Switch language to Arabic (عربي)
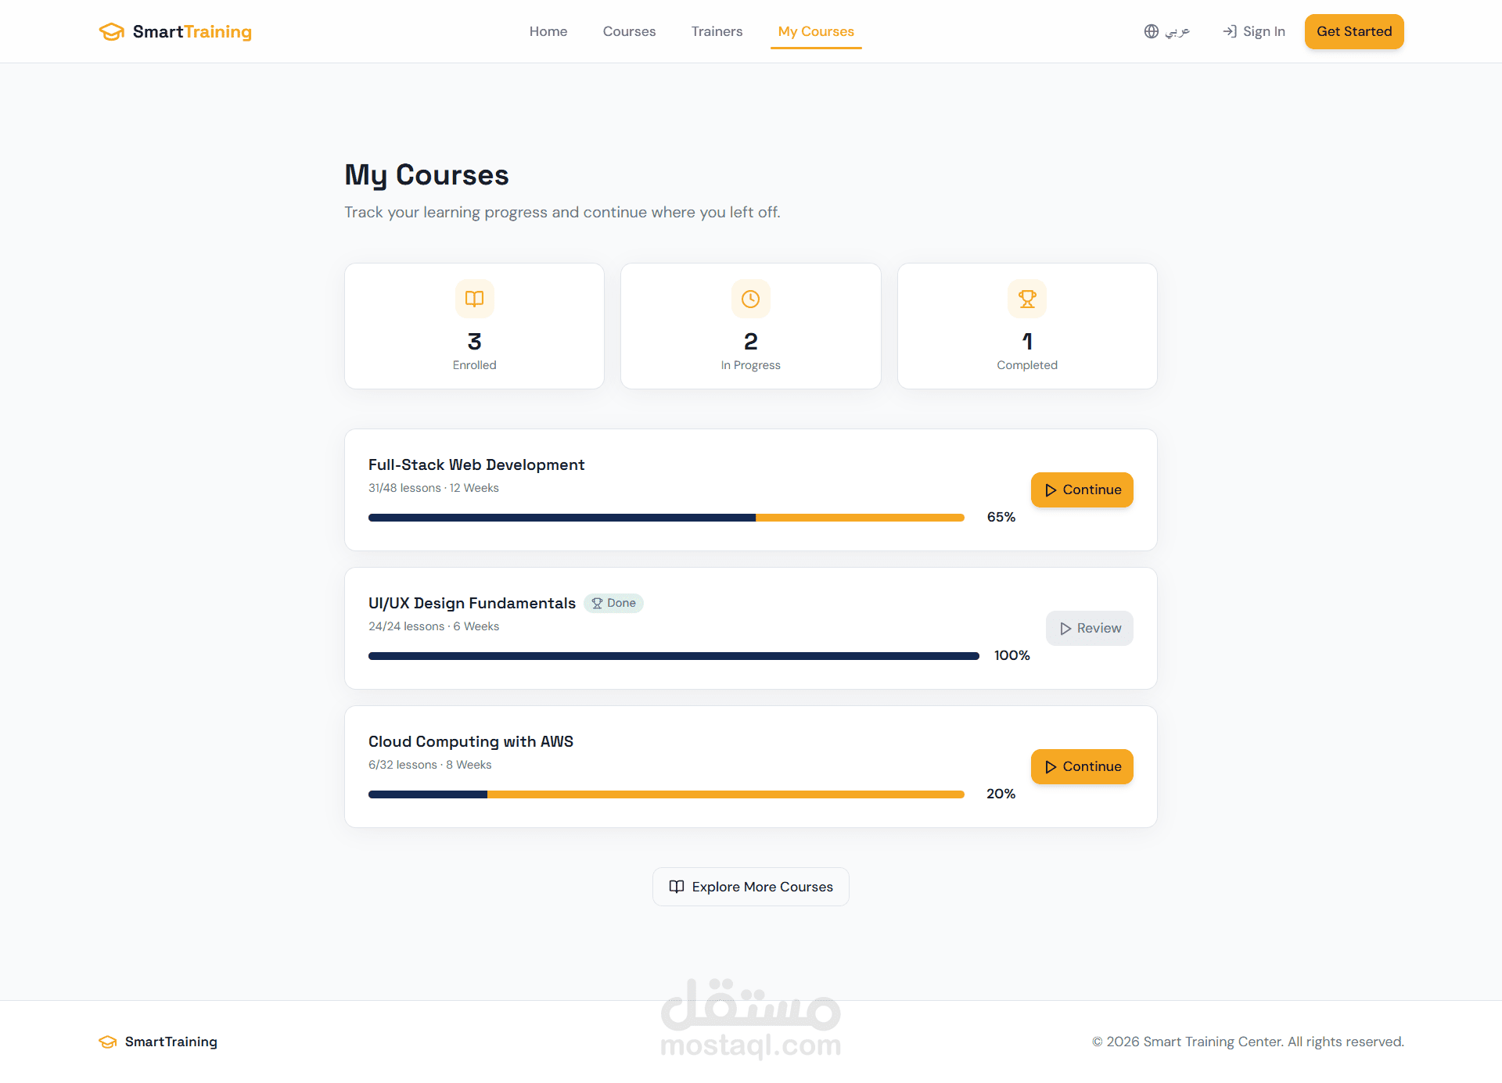The width and height of the screenshot is (1502, 1083). pos(1177,31)
